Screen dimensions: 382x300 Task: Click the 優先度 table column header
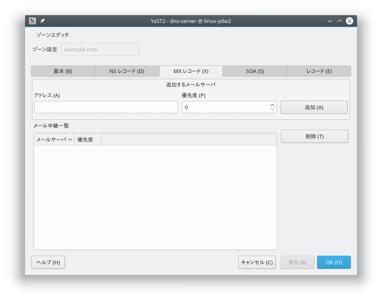coord(88,140)
